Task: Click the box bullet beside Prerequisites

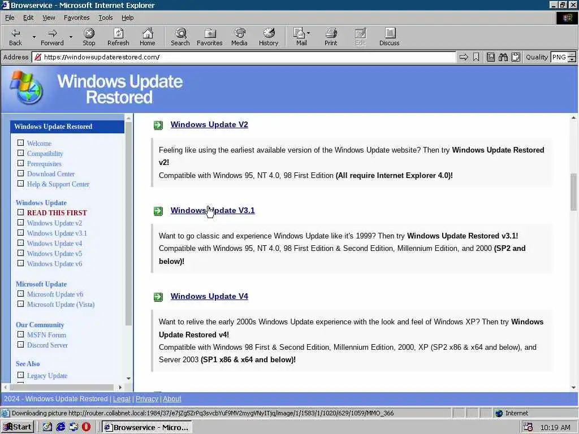Action: click(21, 163)
